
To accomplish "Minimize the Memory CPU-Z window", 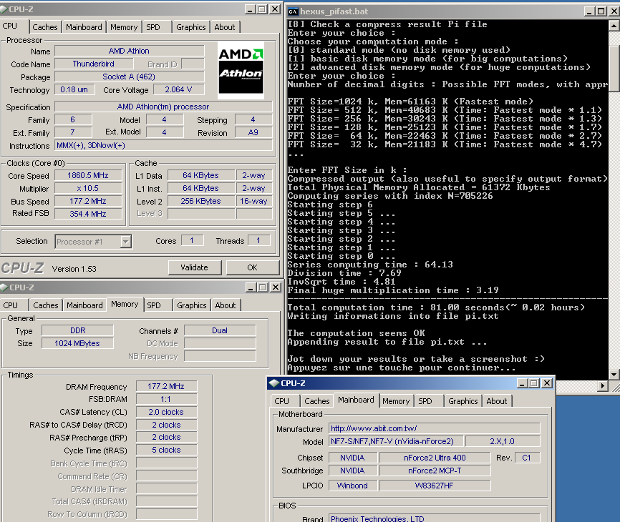I will click(x=251, y=287).
